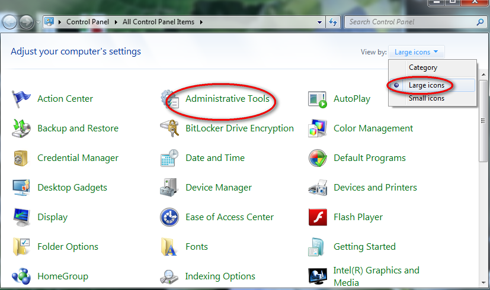Open the View by Large icons dropdown
The height and width of the screenshot is (290, 490).
[416, 52]
